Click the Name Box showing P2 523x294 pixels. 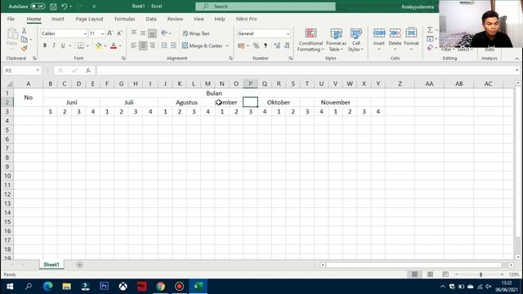tap(22, 70)
